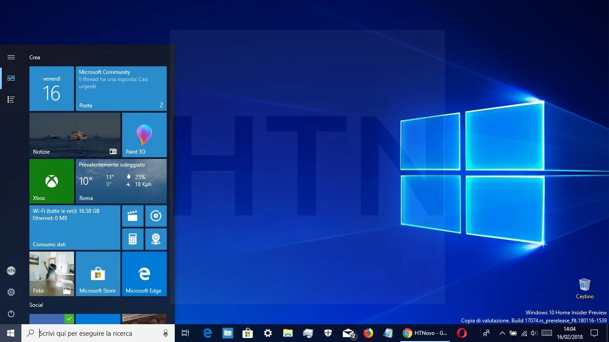Screen dimensions: 609x342
Task: Open Opera from the taskbar
Action: click(x=462, y=333)
